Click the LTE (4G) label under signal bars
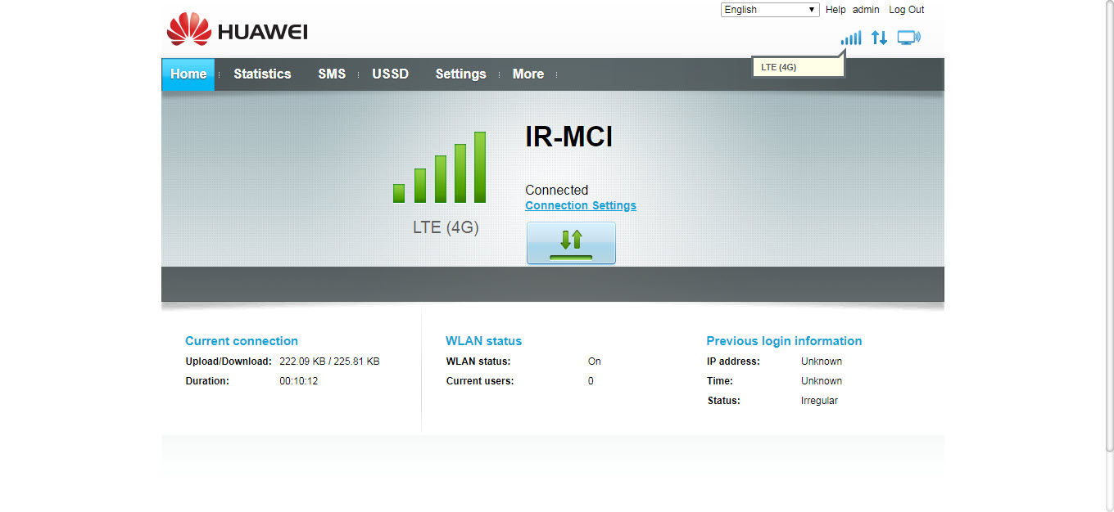The width and height of the screenshot is (1114, 512). pos(446,227)
